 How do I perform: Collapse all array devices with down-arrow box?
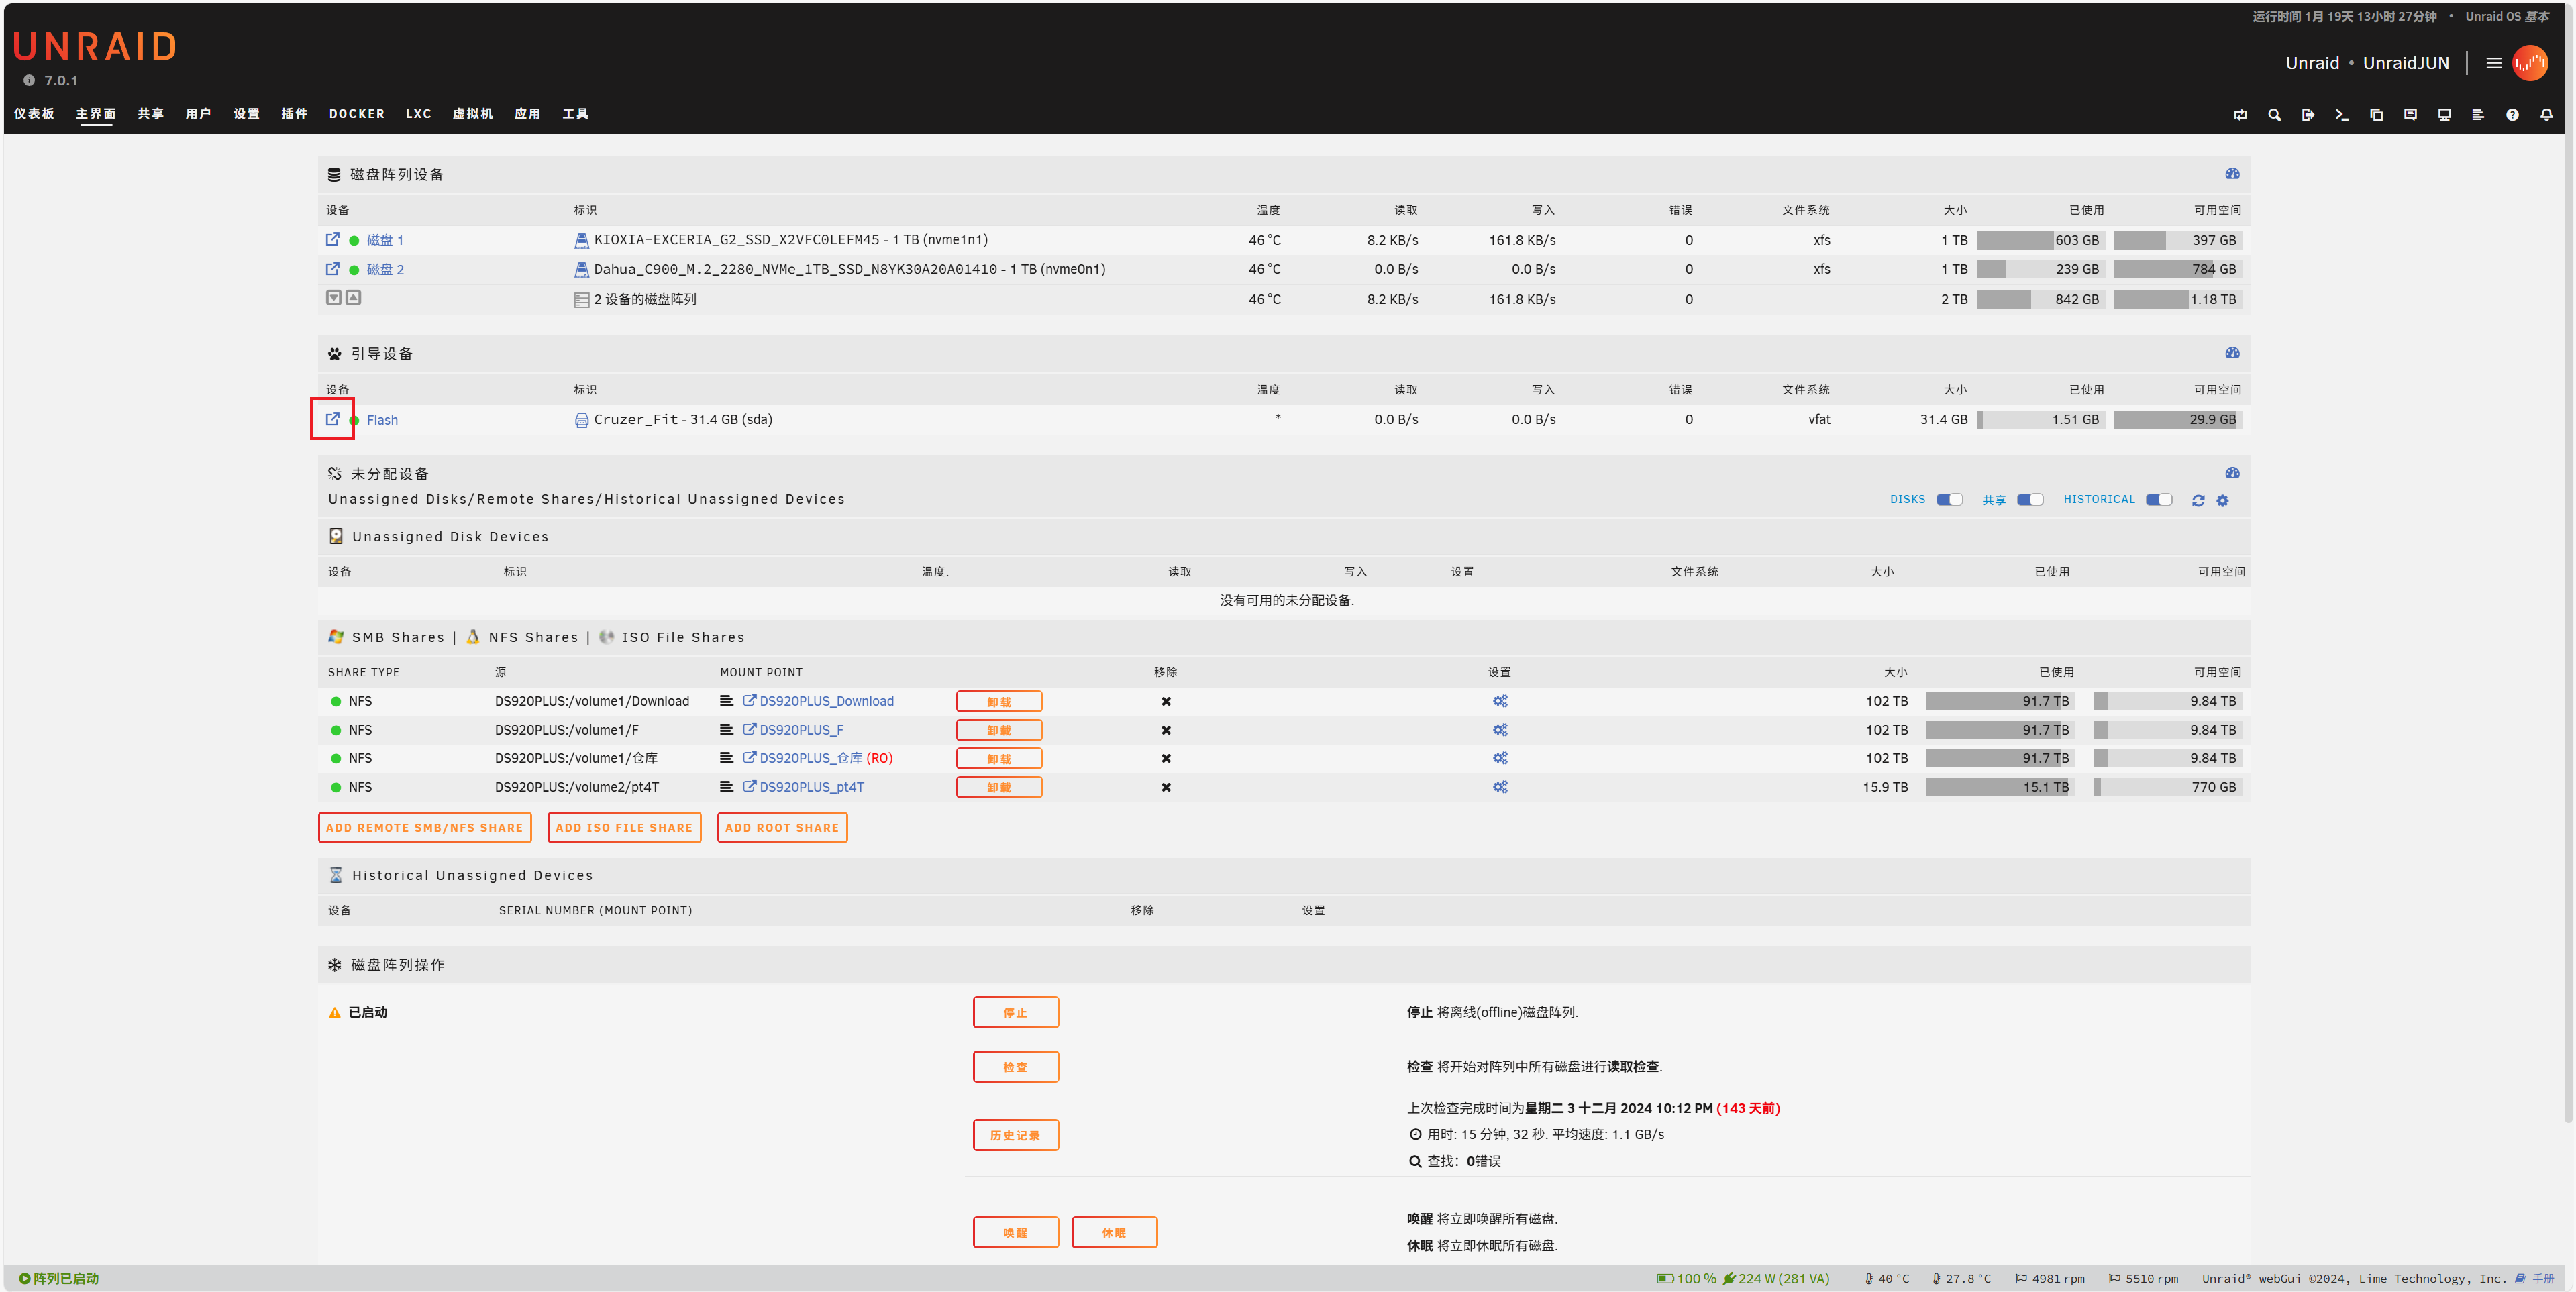tap(334, 298)
